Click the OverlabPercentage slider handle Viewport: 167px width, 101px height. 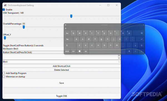[24, 27]
